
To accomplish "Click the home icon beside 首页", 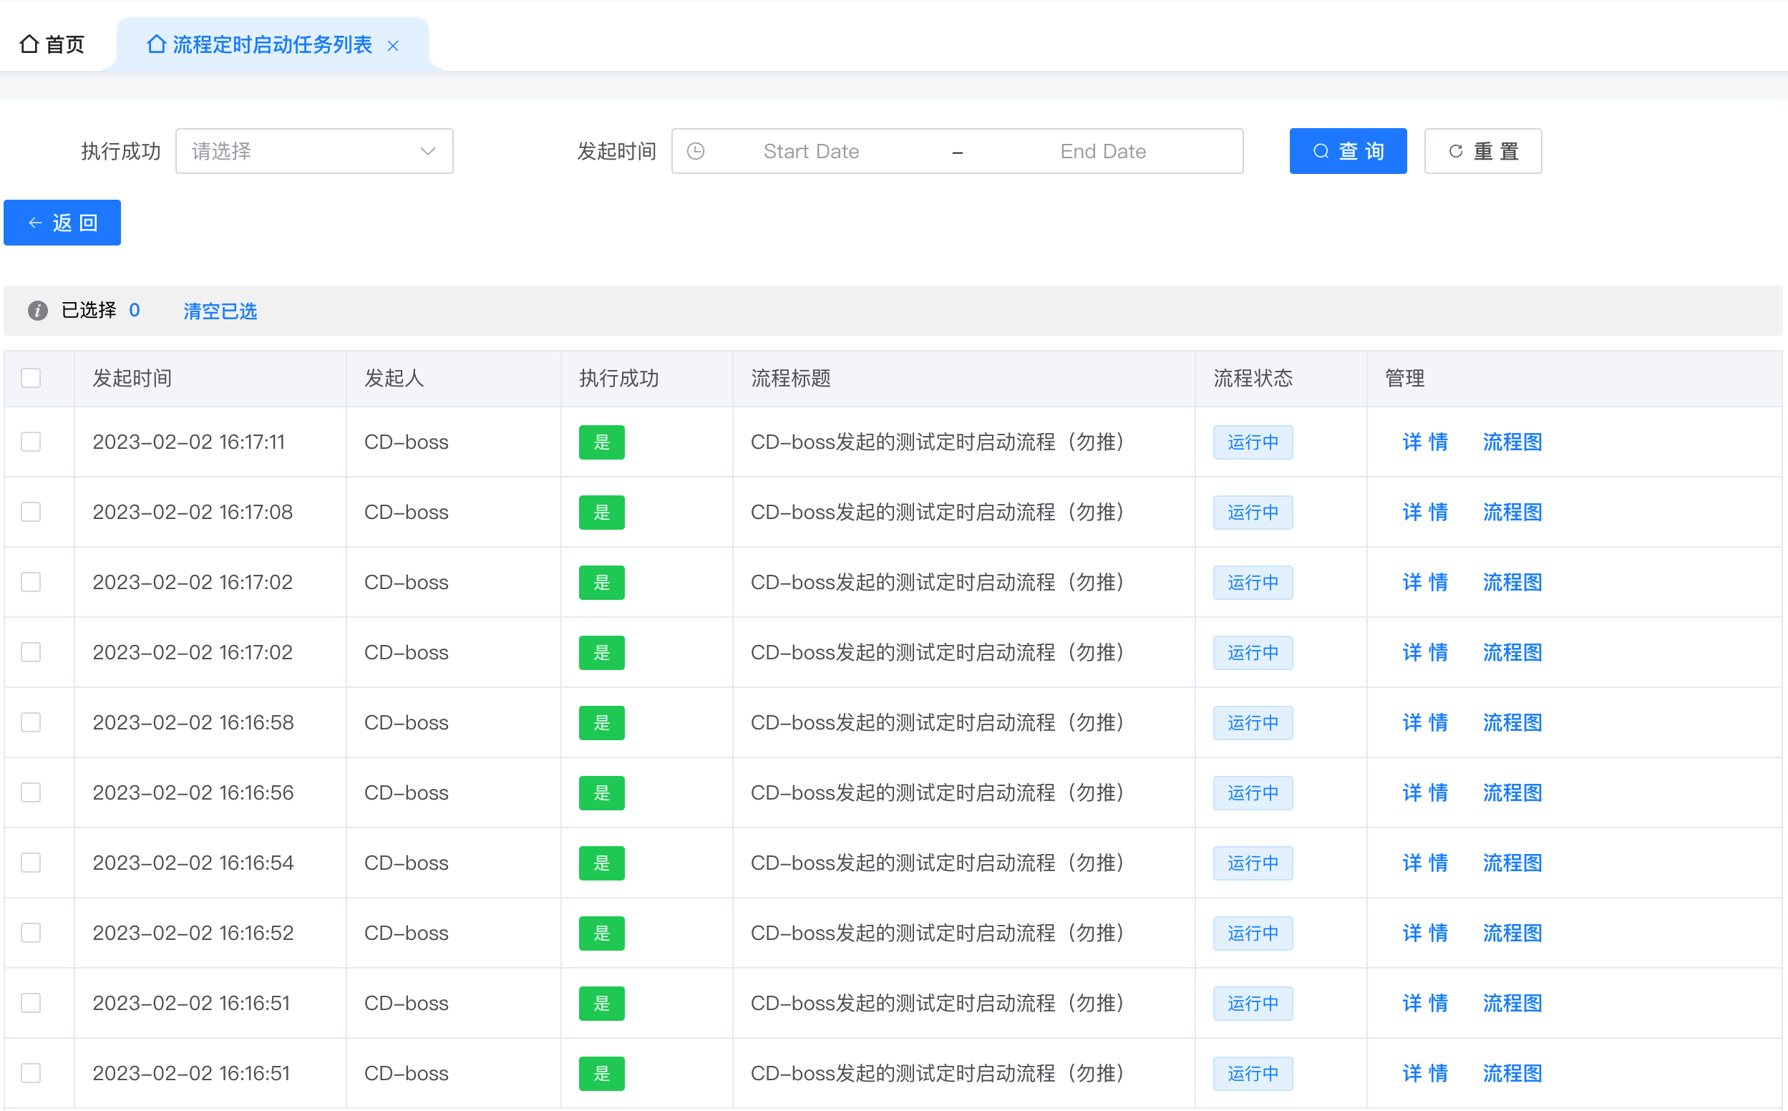I will pyautogui.click(x=29, y=44).
